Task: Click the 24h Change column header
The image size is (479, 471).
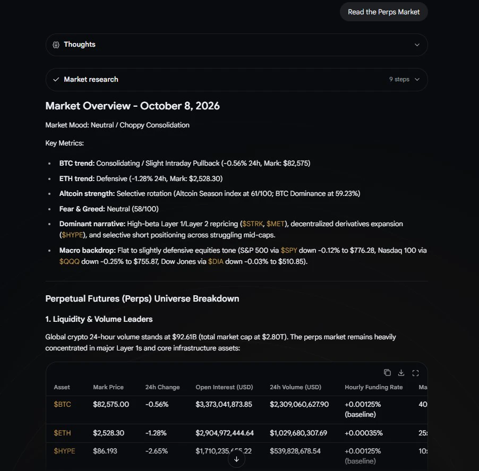Action: 162,387
